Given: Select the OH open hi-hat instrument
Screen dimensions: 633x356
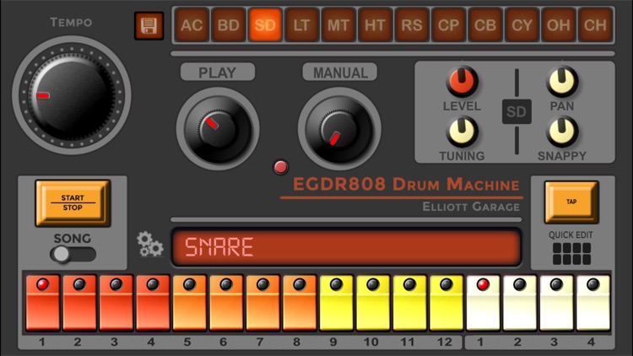Looking at the screenshot, I should (559, 25).
